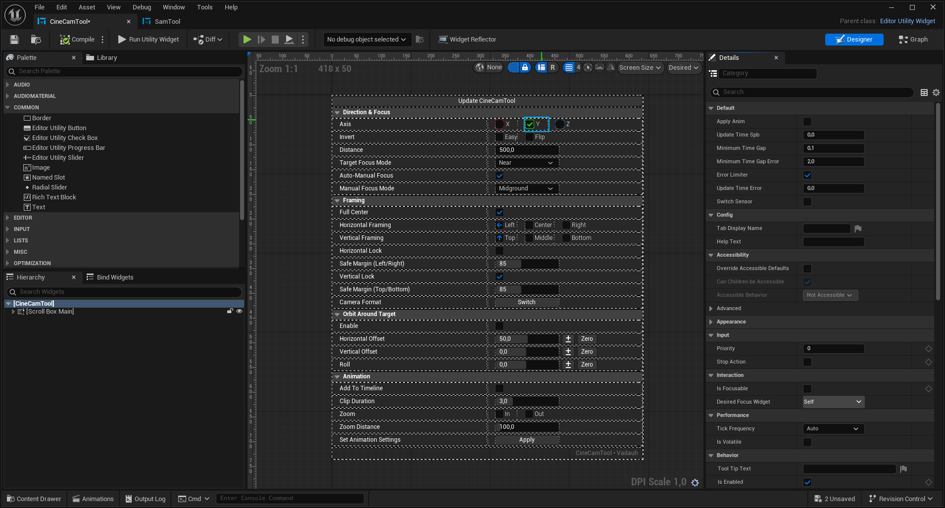Toggle the layout lock icon in designer

pyautogui.click(x=525, y=67)
